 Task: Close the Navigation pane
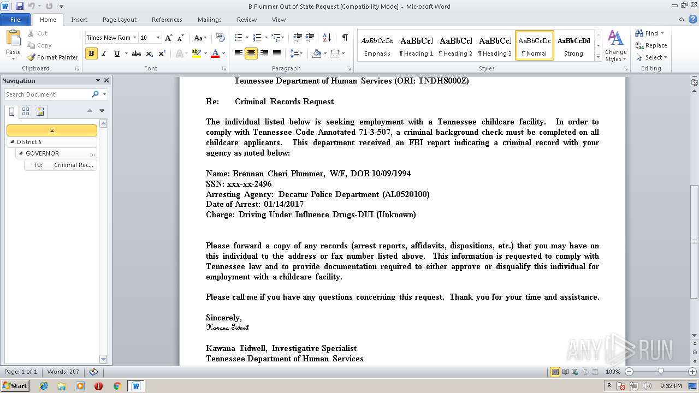pyautogui.click(x=106, y=80)
